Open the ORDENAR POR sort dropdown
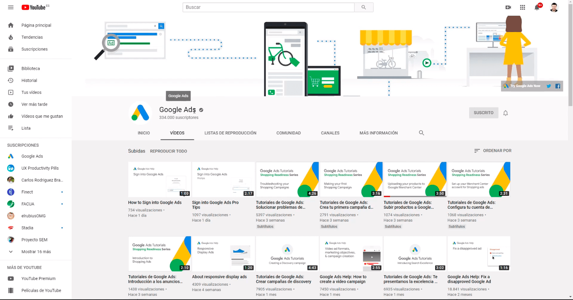 (x=493, y=151)
